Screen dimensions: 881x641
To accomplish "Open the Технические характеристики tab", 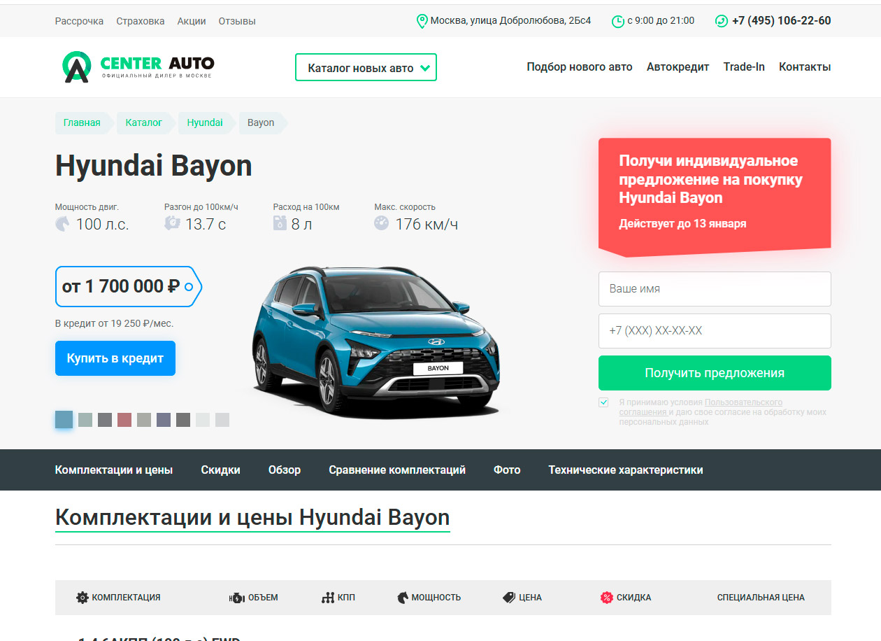I will (626, 470).
